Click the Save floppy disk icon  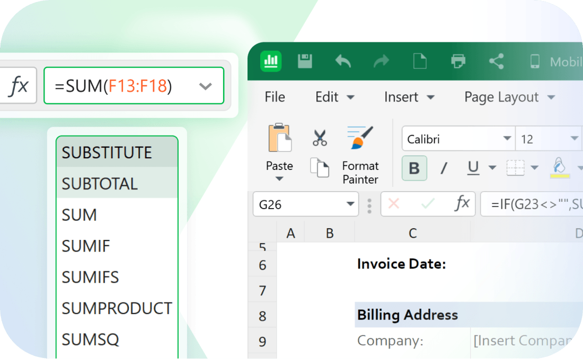(305, 61)
